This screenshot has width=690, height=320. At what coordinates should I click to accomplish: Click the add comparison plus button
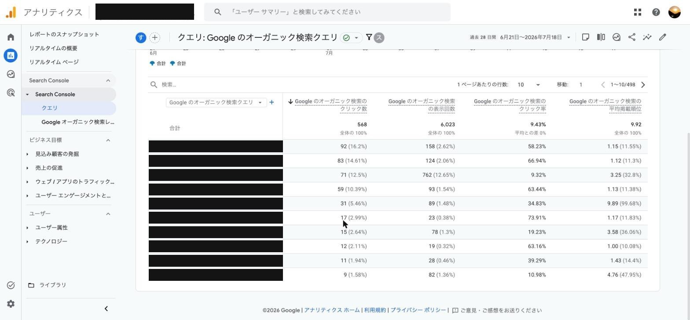click(155, 38)
